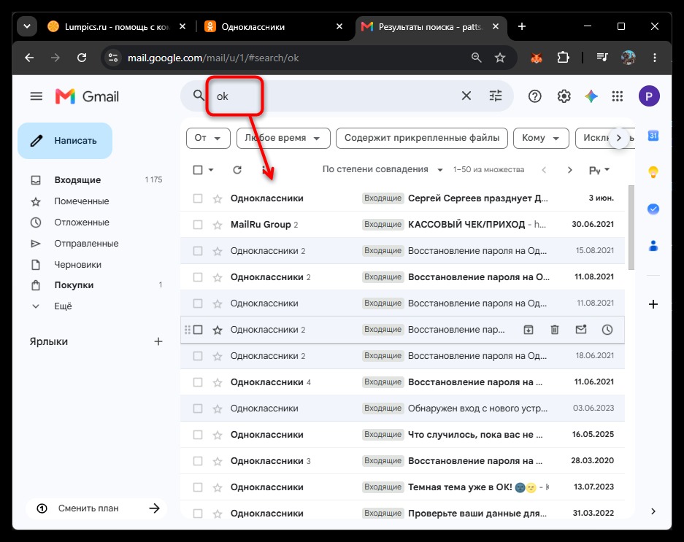This screenshot has height=542, width=684.
Task: Tick the select-all checkbox above the list
Action: tap(198, 170)
